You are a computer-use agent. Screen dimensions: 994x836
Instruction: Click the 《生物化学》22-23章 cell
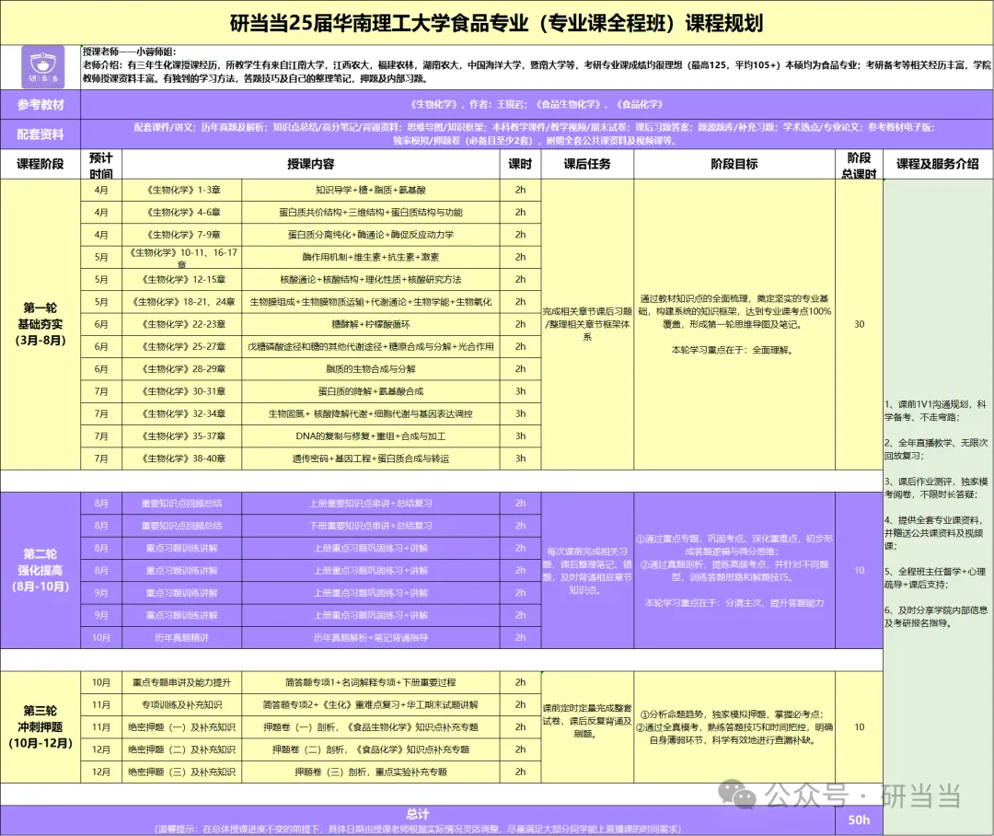182,324
